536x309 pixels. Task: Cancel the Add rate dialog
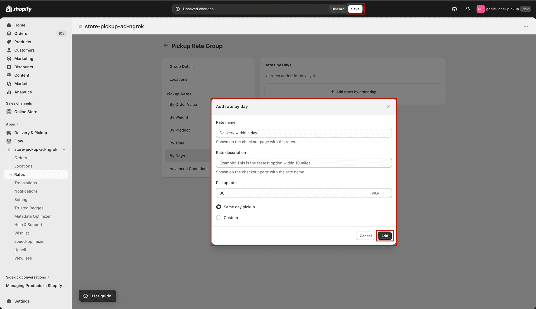point(365,236)
